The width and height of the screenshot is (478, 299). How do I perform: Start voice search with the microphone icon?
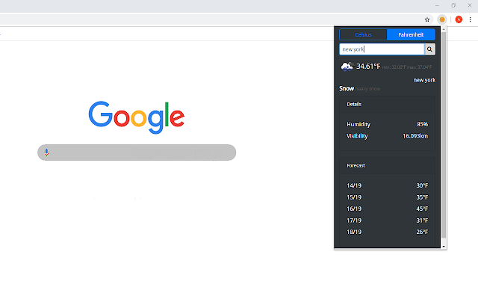click(x=46, y=152)
